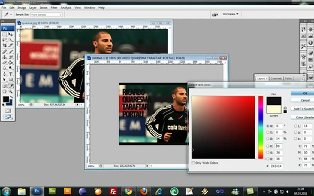Select the Path Selection tool
The image size is (314, 196).
(5, 80)
